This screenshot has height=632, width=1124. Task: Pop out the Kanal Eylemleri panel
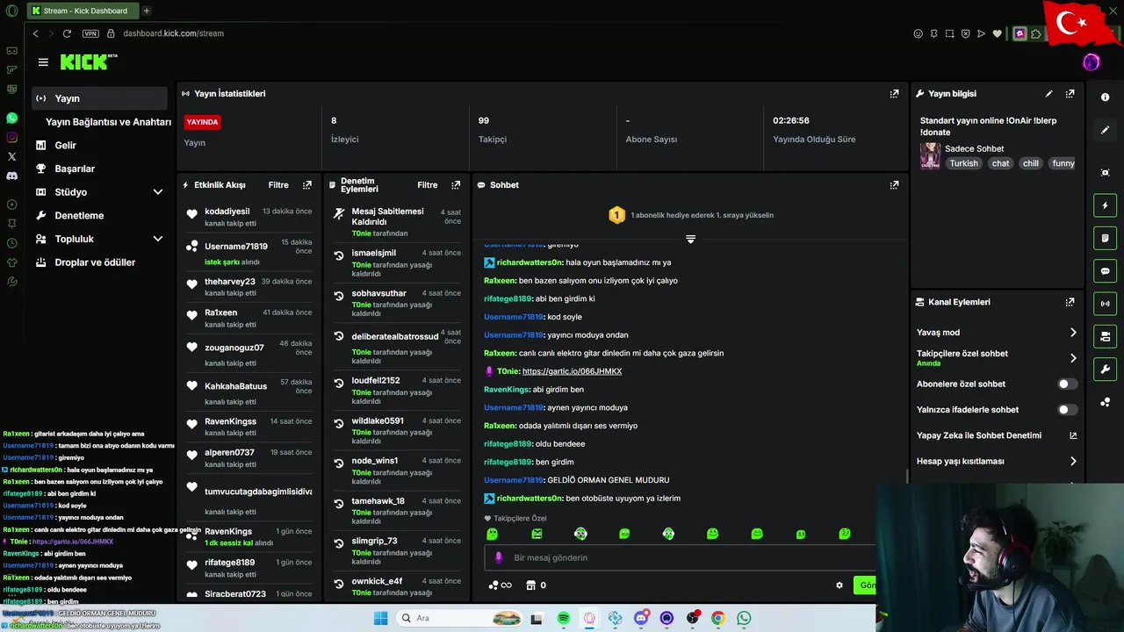[1070, 302]
